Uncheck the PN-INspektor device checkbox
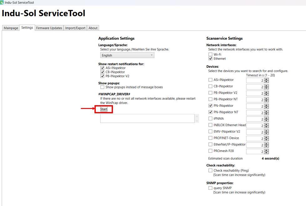 (x=210, y=106)
